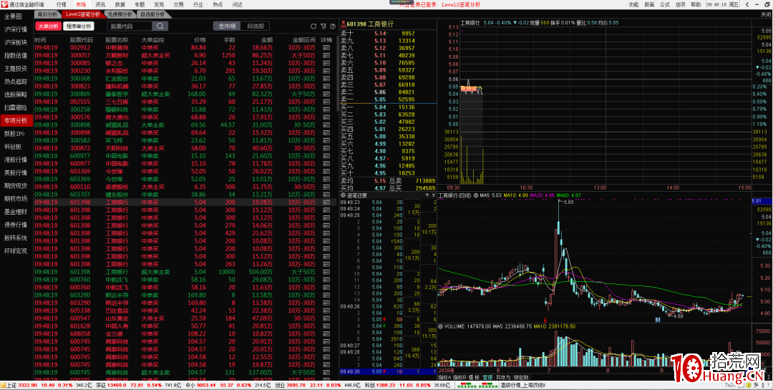The width and height of the screenshot is (773, 390).
Task: Click 金额区间 column header
Action: (303, 40)
